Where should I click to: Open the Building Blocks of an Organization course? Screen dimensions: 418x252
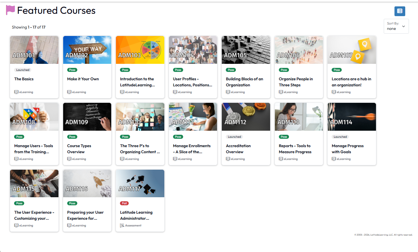coord(244,82)
